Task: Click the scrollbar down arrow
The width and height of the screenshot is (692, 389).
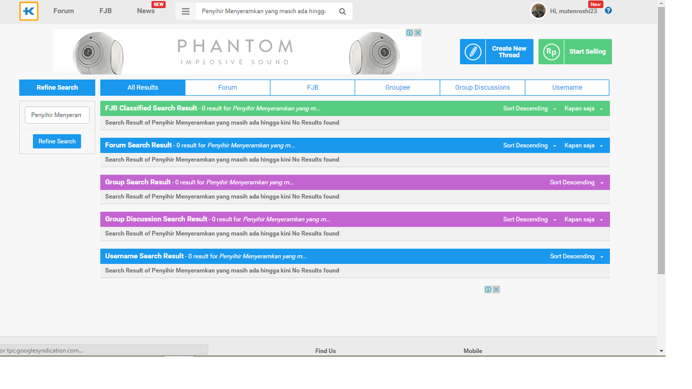Action: (661, 351)
